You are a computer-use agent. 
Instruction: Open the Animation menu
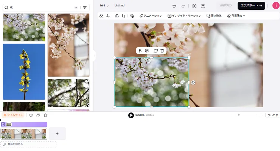coord(151,16)
